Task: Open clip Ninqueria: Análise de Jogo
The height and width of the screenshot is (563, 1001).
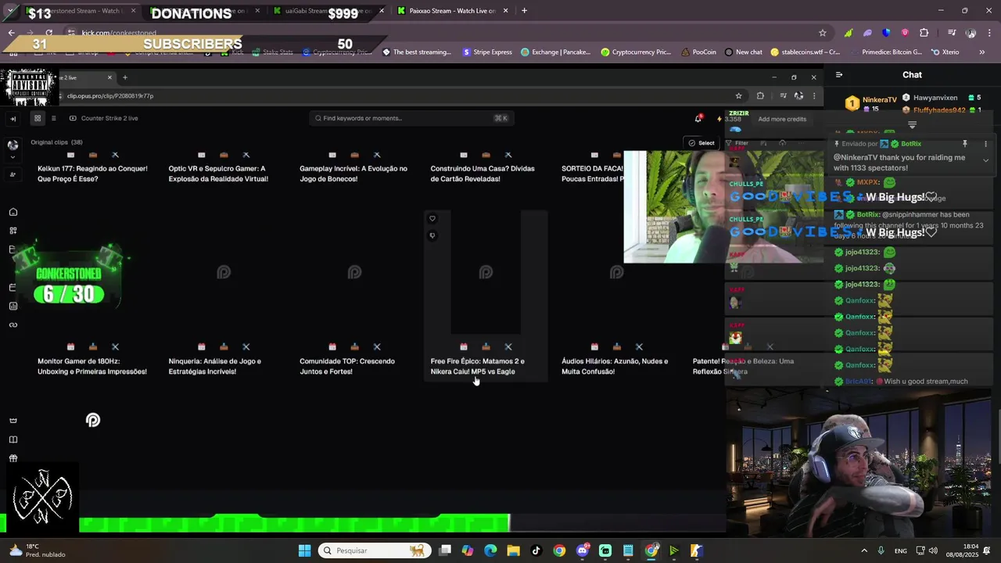Action: [x=215, y=366]
